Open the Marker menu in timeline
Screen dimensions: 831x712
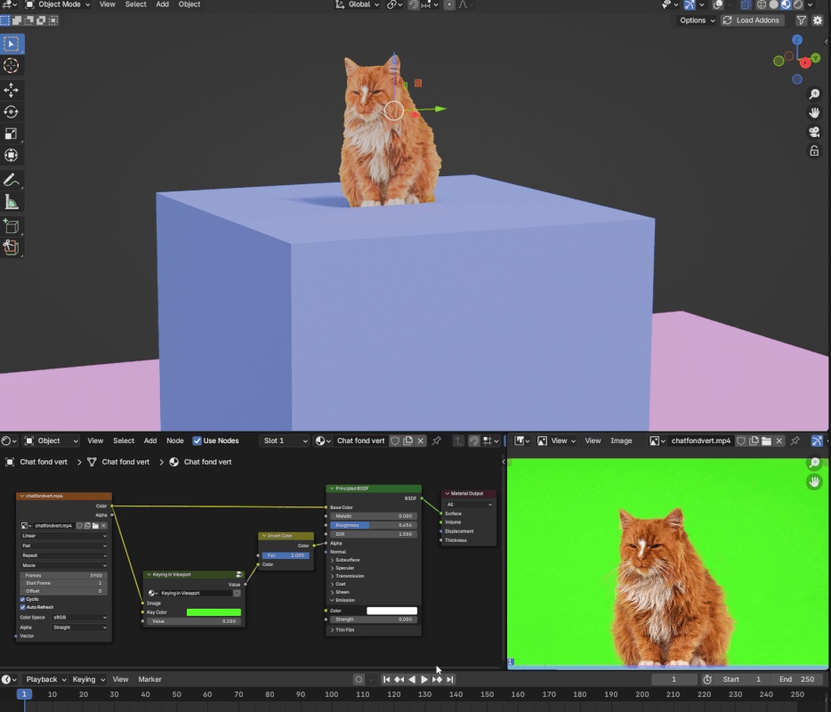(149, 679)
